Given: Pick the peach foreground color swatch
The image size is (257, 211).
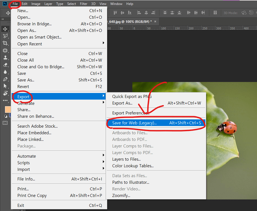Looking at the screenshot, I should click(x=8, y=109).
